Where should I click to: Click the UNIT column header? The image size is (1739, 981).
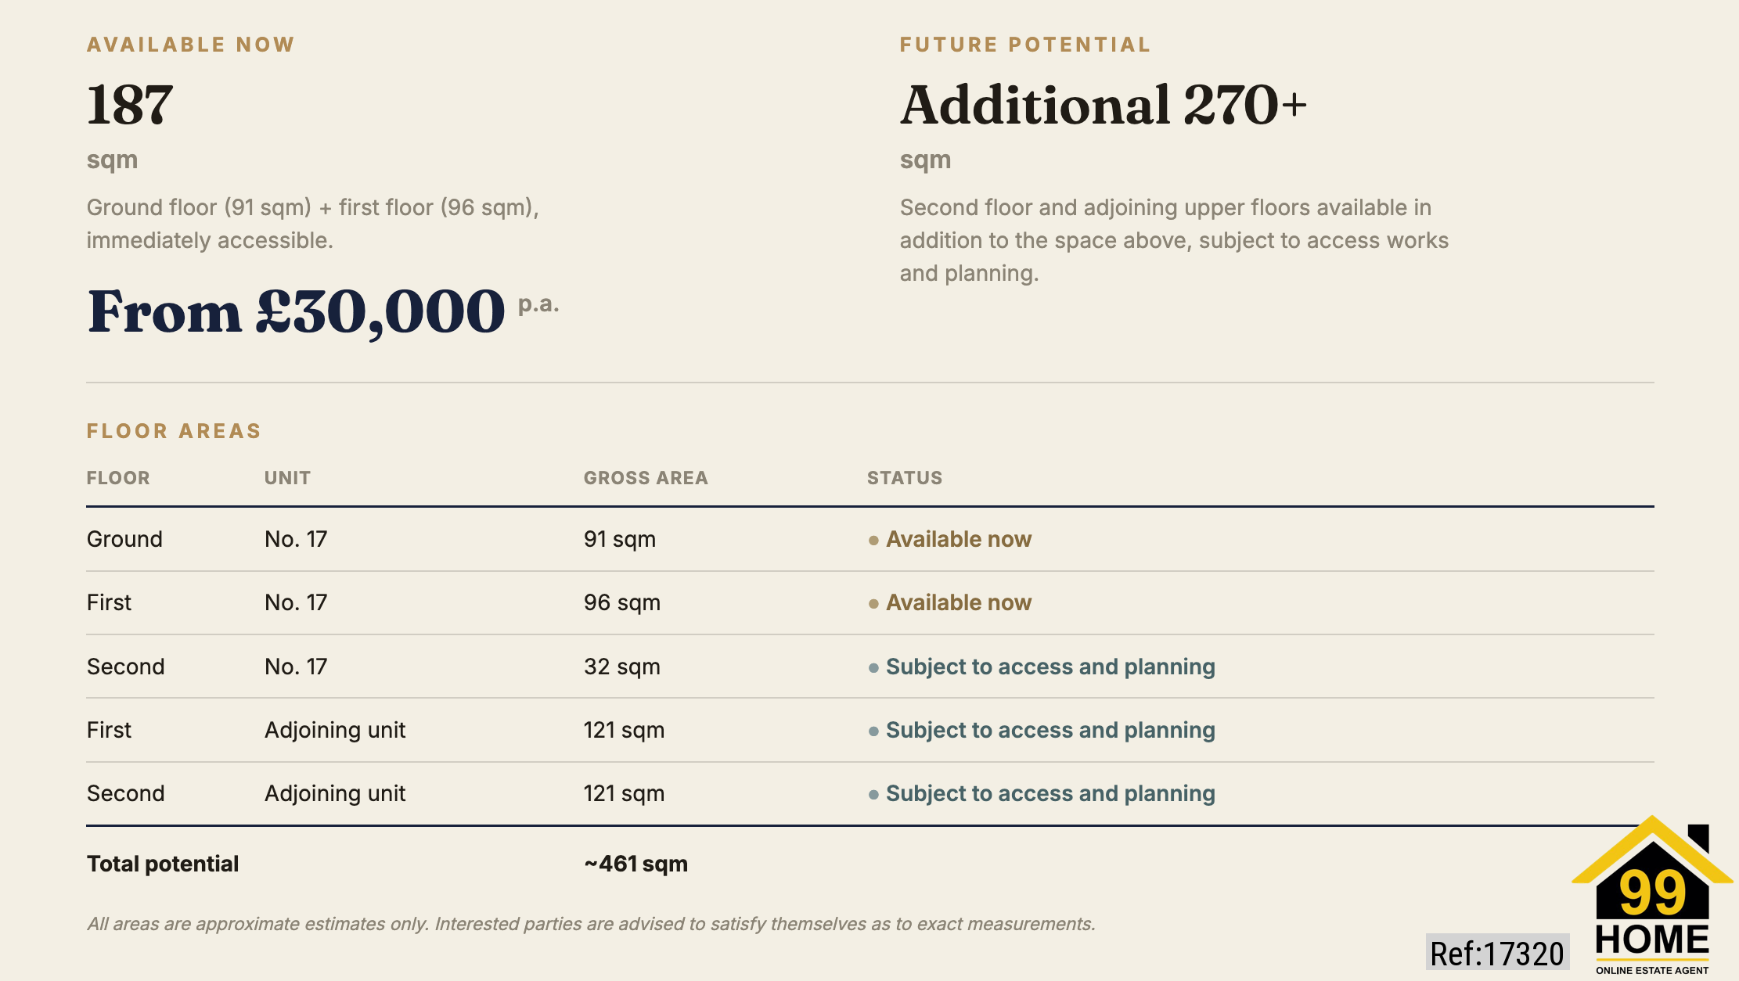[x=287, y=478]
